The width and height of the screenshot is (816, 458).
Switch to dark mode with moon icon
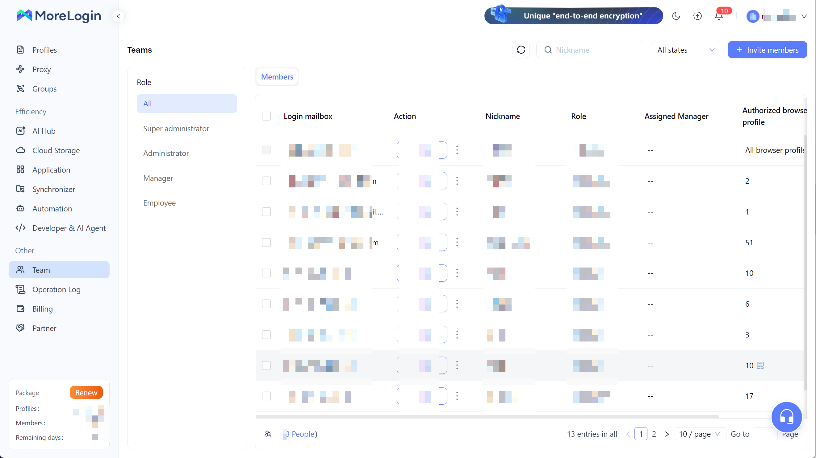(676, 16)
